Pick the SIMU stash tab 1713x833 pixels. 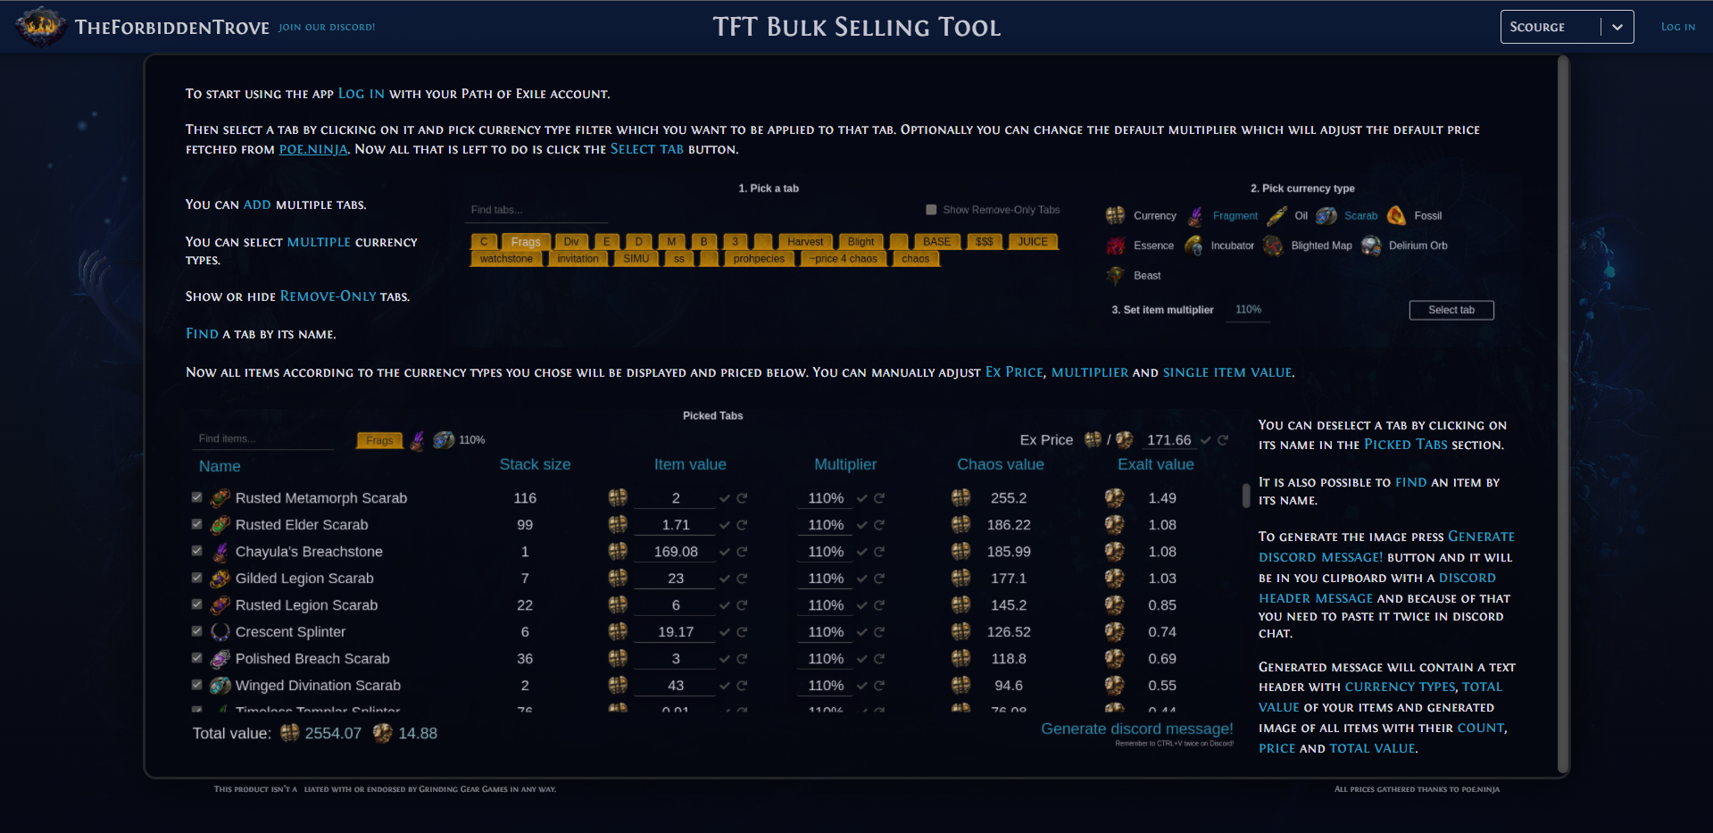636,259
